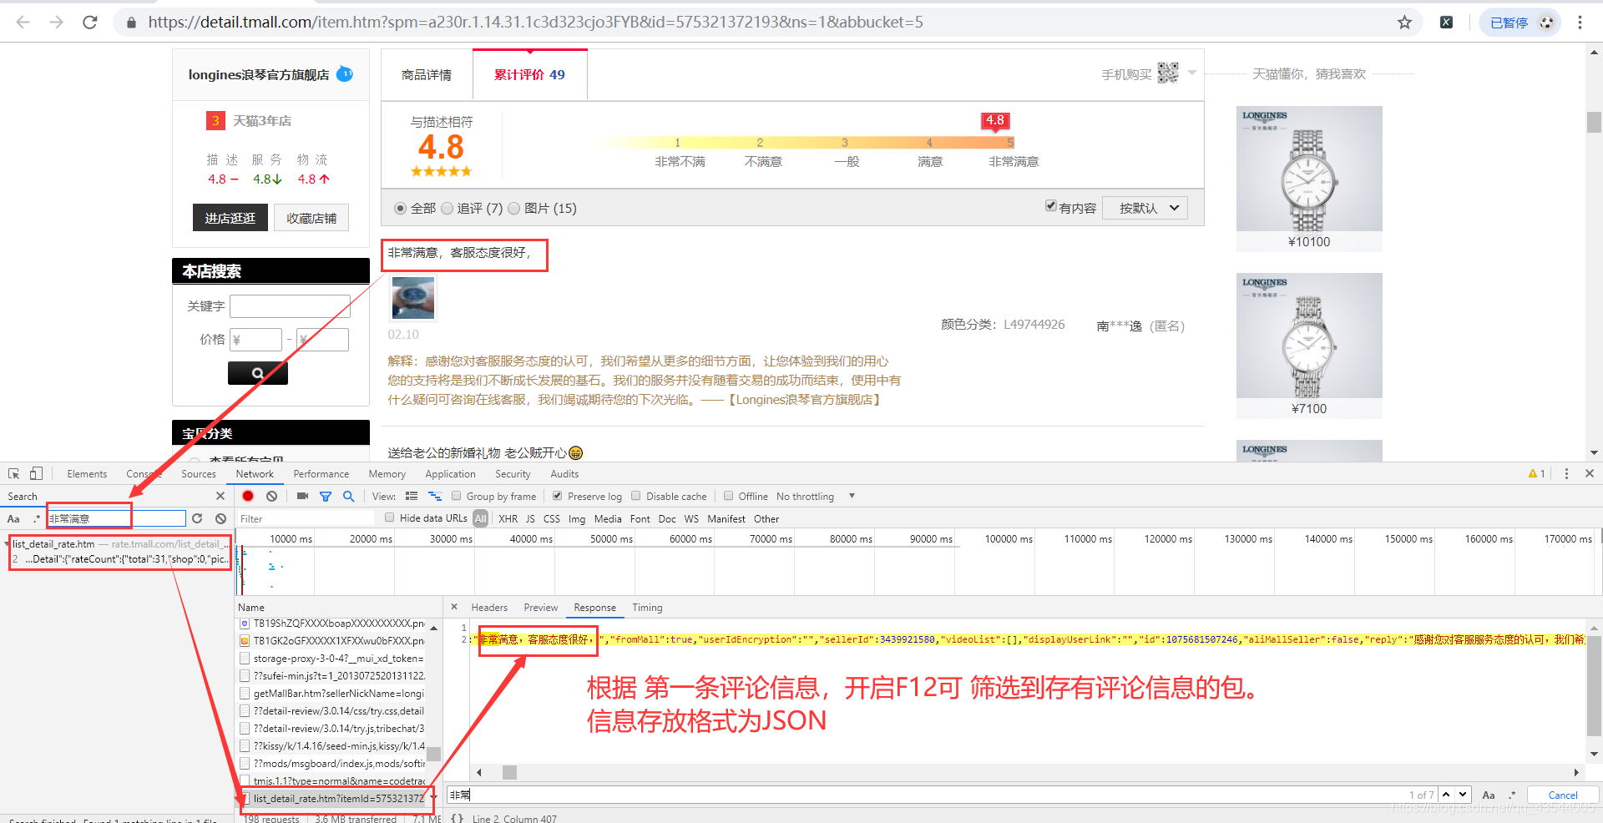Pretty print the response with braces icon

point(457,818)
